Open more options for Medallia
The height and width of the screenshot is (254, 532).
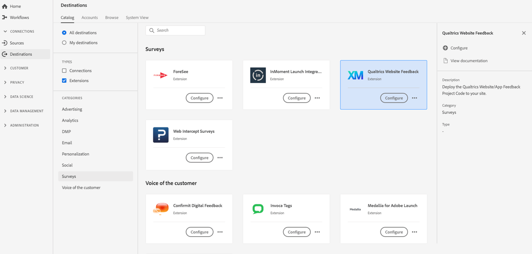pos(415,232)
